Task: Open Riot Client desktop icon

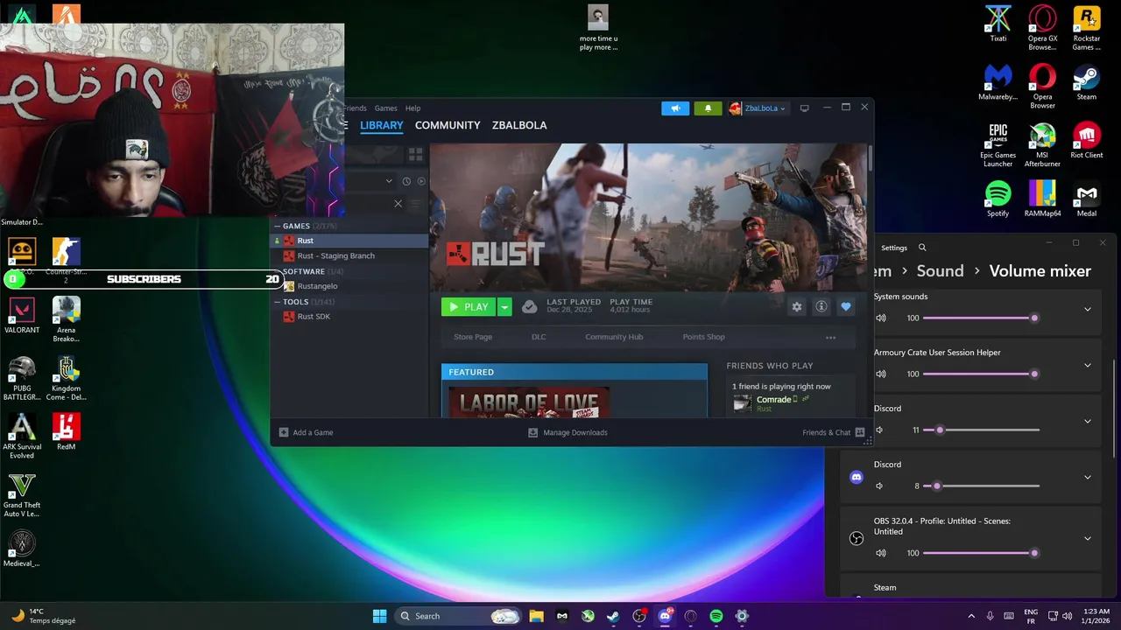Action: click(x=1087, y=142)
